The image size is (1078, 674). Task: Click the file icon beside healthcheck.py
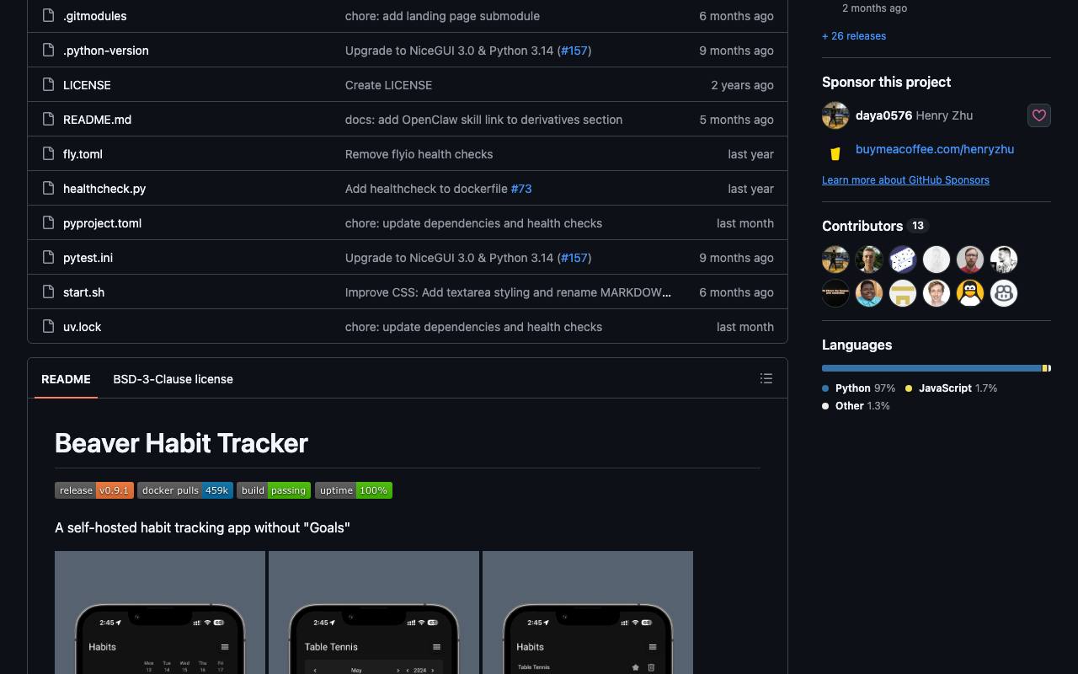click(x=49, y=188)
